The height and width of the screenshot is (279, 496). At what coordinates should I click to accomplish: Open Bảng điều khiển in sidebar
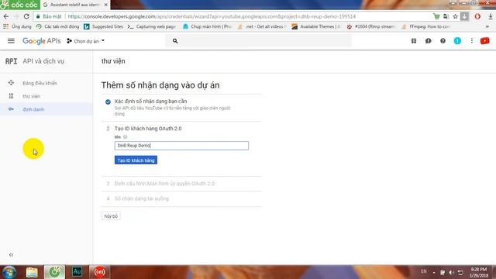40,83
